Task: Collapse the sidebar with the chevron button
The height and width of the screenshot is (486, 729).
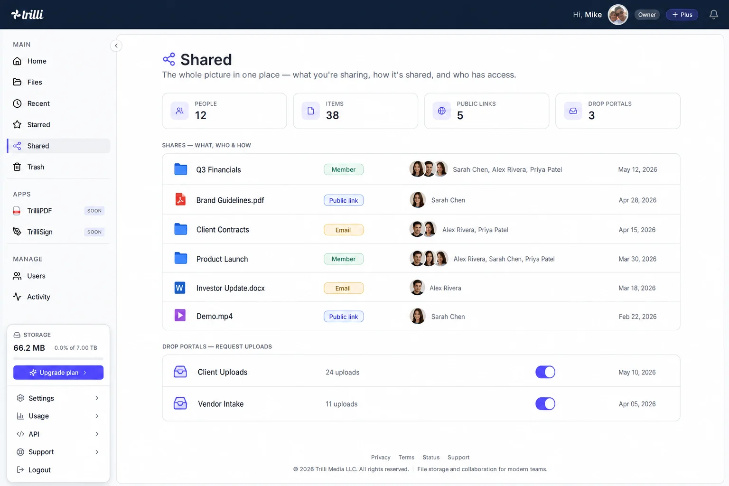Action: tap(116, 46)
